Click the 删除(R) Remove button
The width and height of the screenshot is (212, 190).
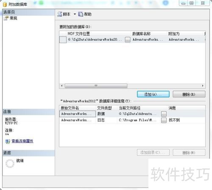point(189,94)
